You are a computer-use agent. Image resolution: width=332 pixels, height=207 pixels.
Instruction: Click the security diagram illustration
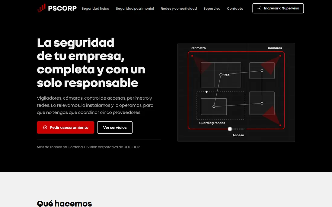236,92
